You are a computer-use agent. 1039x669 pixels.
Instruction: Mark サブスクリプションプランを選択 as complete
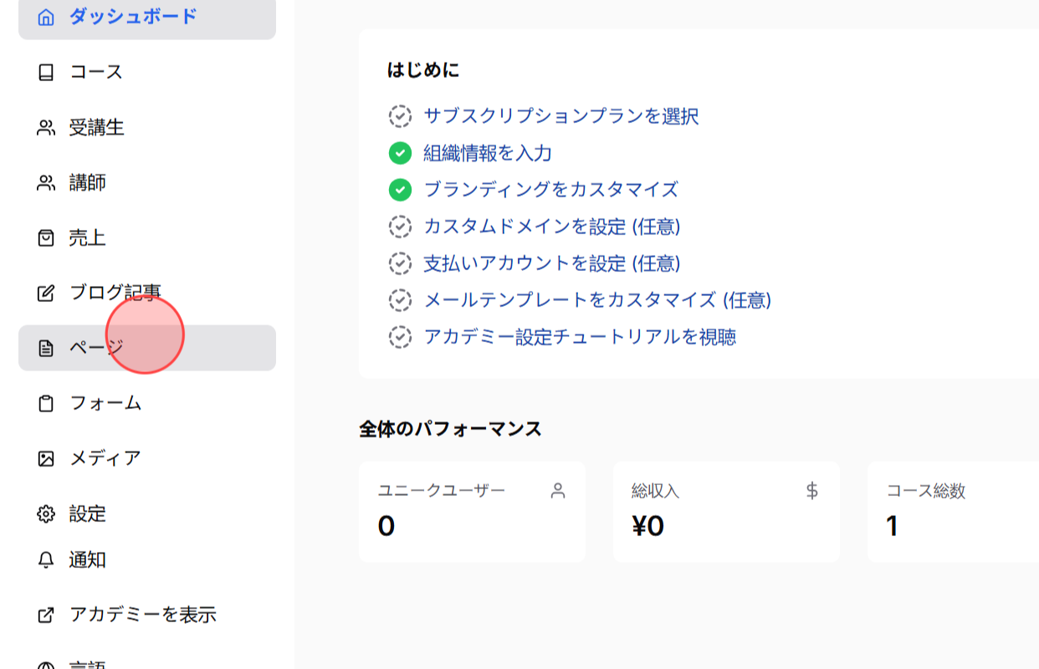(x=402, y=116)
